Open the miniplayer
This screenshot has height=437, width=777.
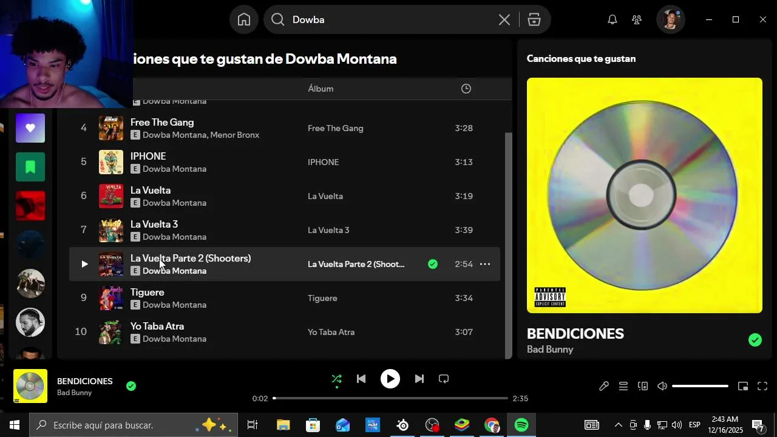[743, 386]
